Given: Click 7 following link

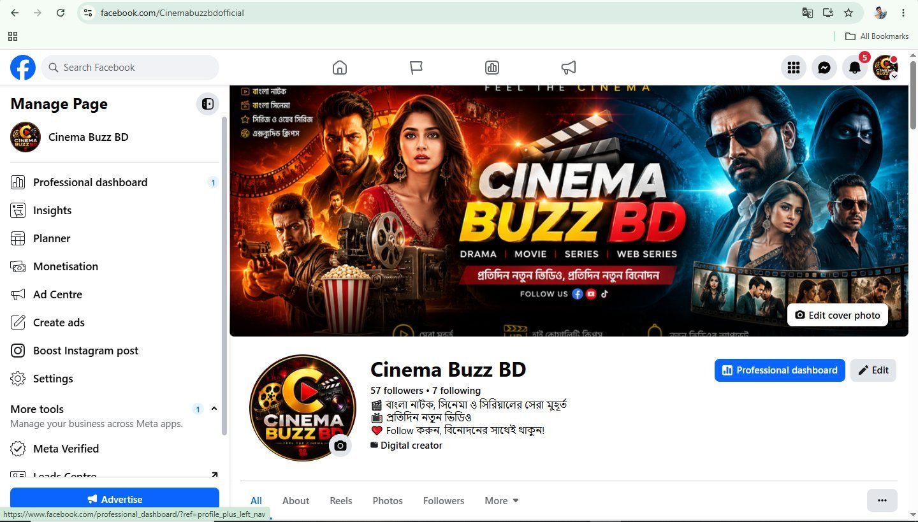Looking at the screenshot, I should (x=456, y=391).
